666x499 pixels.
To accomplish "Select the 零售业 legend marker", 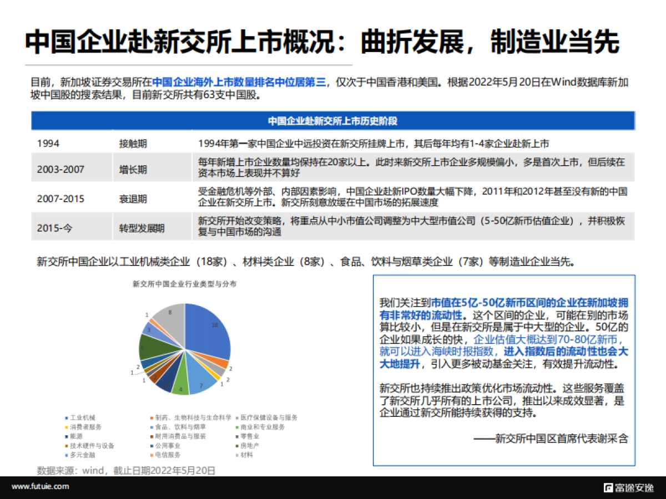I will point(238,437).
